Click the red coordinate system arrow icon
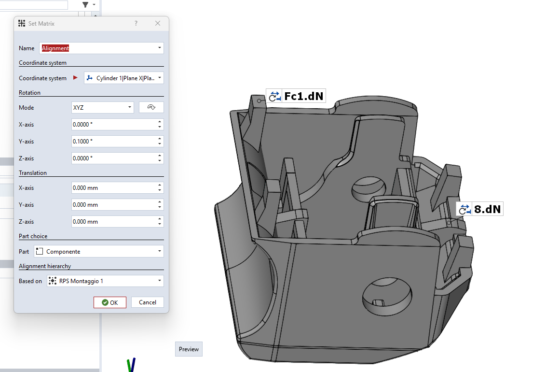The image size is (546, 372). click(75, 78)
